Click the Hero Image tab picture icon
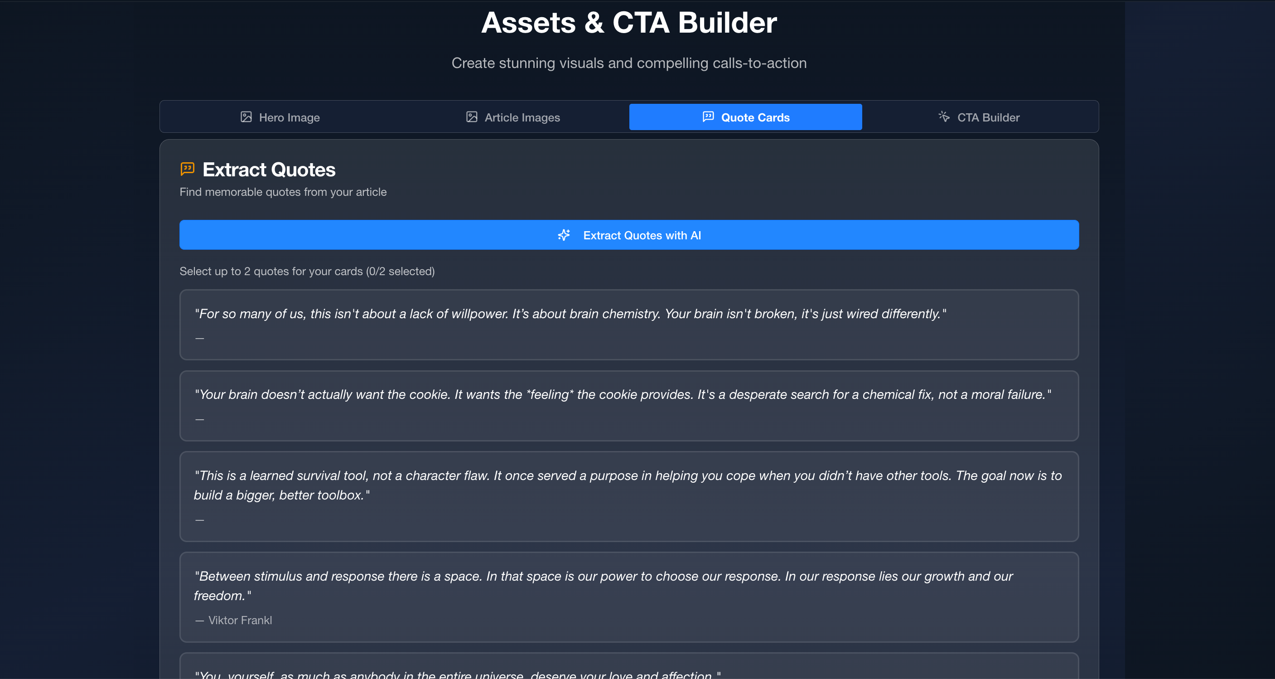Screen dimensions: 1275x679 (x=246, y=117)
